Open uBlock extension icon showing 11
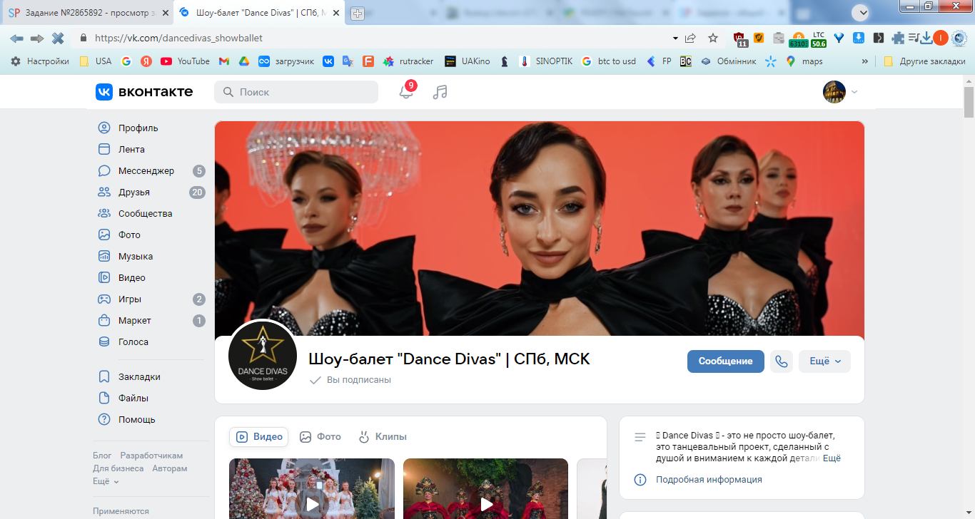975x519 pixels. (741, 39)
